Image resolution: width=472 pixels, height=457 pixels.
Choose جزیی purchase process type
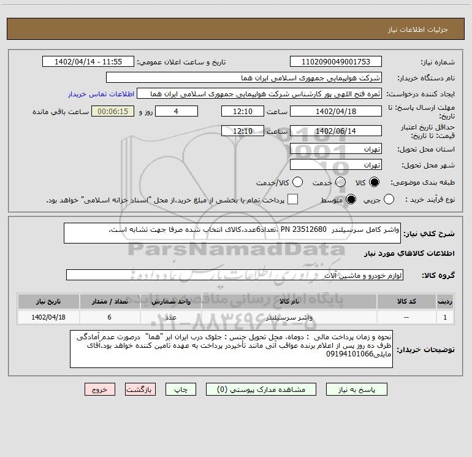click(x=389, y=199)
